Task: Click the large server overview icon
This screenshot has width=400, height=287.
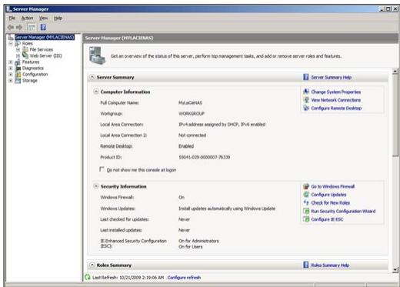Action: pos(97,55)
